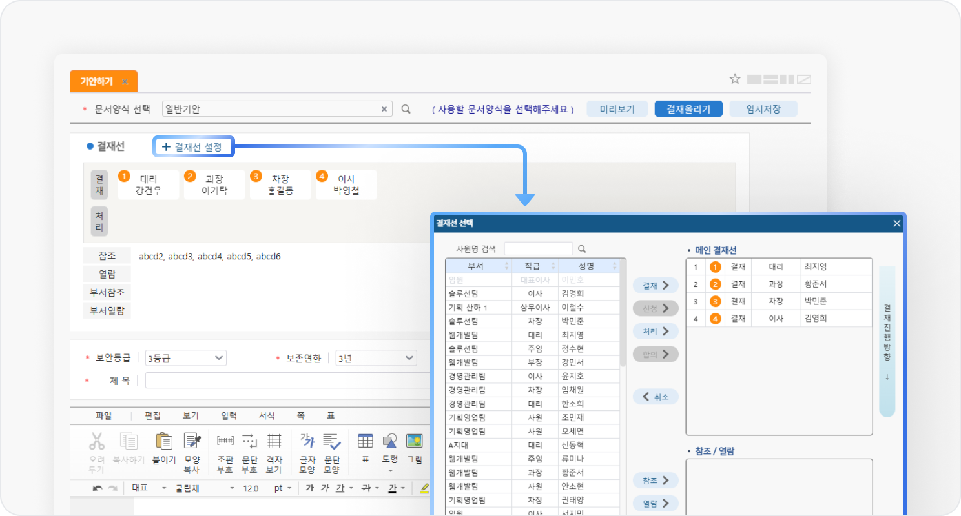Open the 쪽 menu in the editor
This screenshot has width=961, height=516.
[x=300, y=416]
